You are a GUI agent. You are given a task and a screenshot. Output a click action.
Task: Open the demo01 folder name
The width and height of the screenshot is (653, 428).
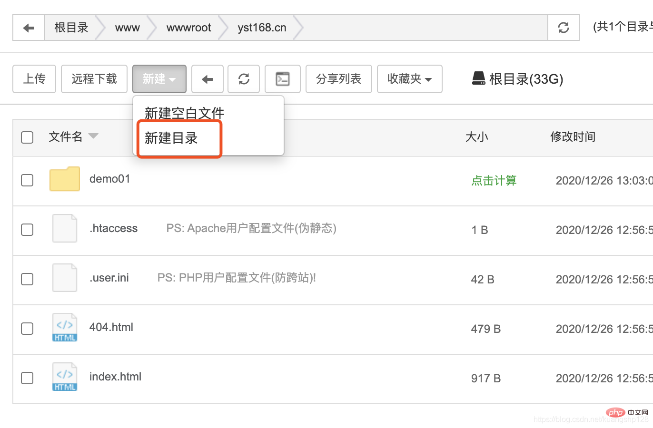[110, 179]
